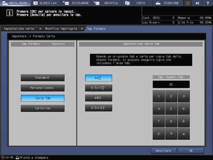Tap keypad digit 4
Viewport: 213px width, 160px height.
[159, 109]
